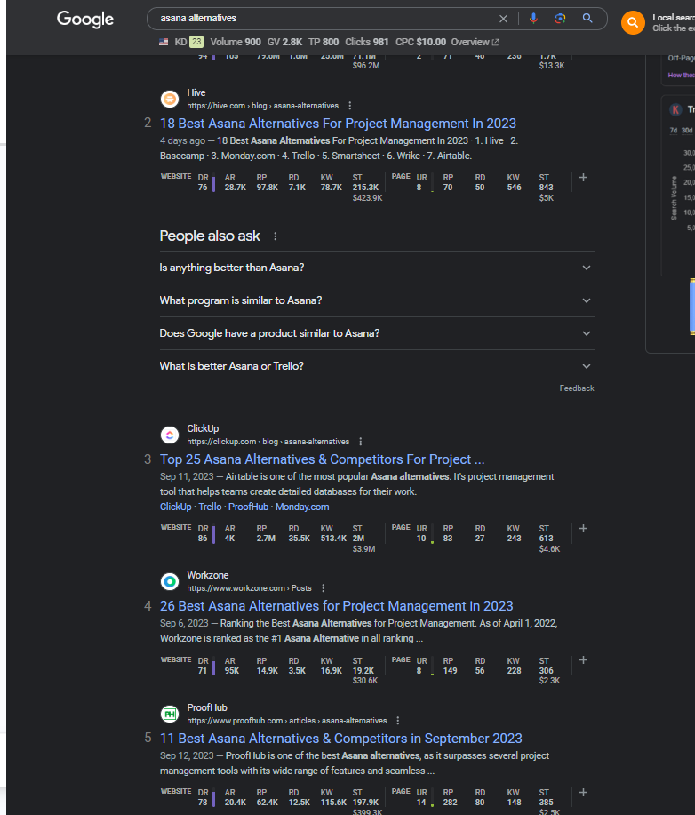Click the Workzone site name text
Image resolution: width=695 pixels, height=815 pixels.
click(x=207, y=575)
